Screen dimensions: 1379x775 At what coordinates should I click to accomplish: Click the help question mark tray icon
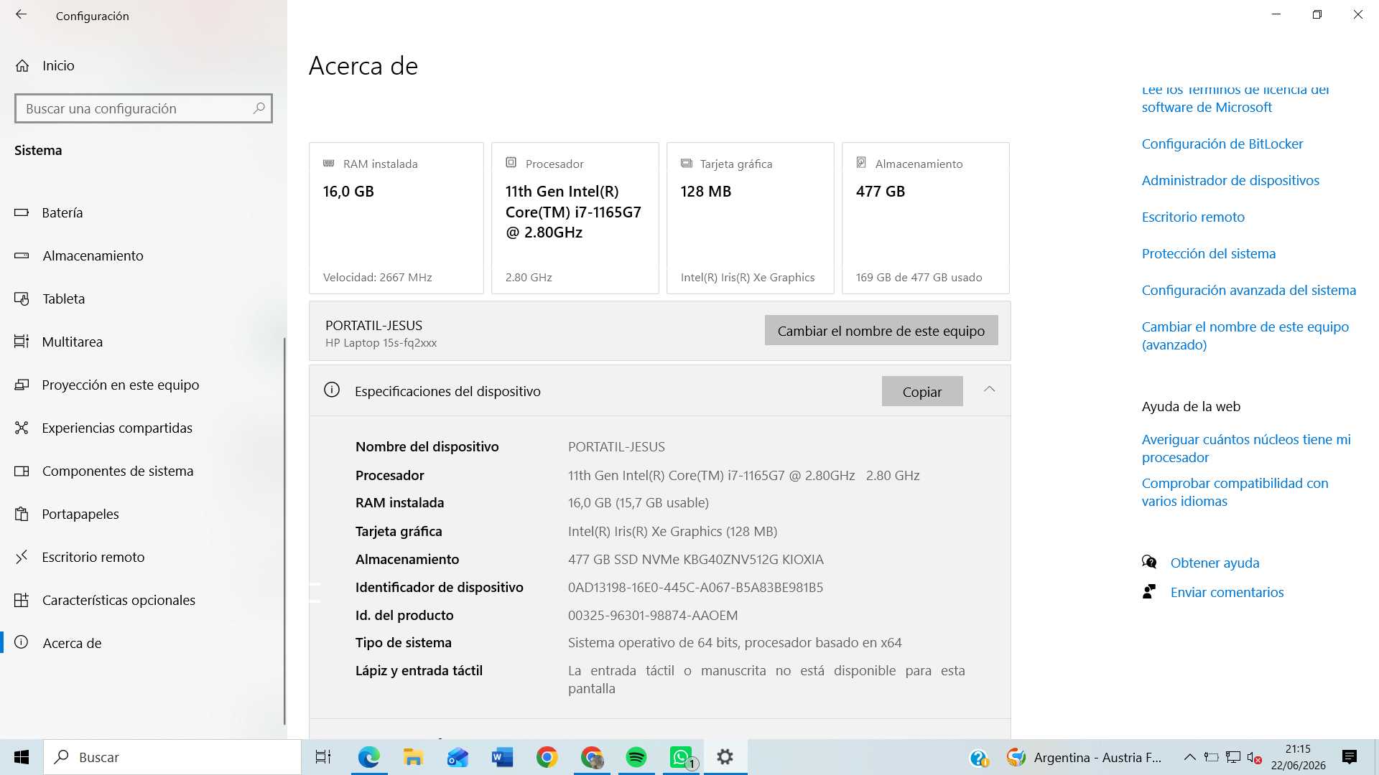coord(978,758)
